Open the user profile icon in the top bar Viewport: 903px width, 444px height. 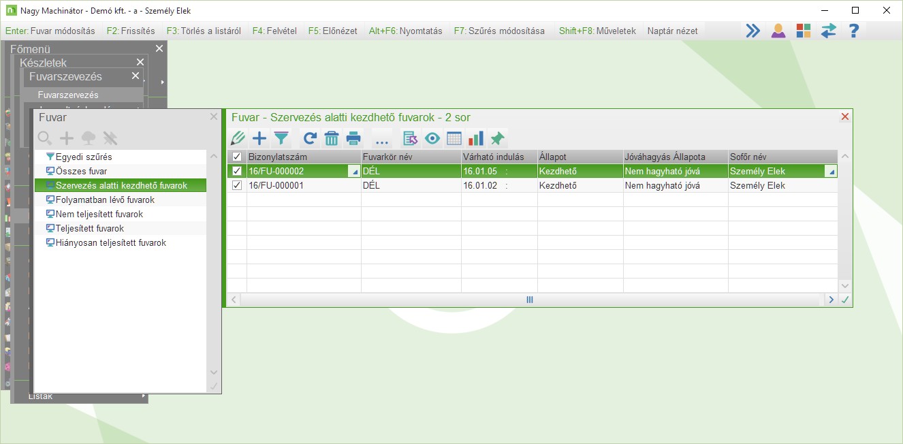click(x=778, y=31)
